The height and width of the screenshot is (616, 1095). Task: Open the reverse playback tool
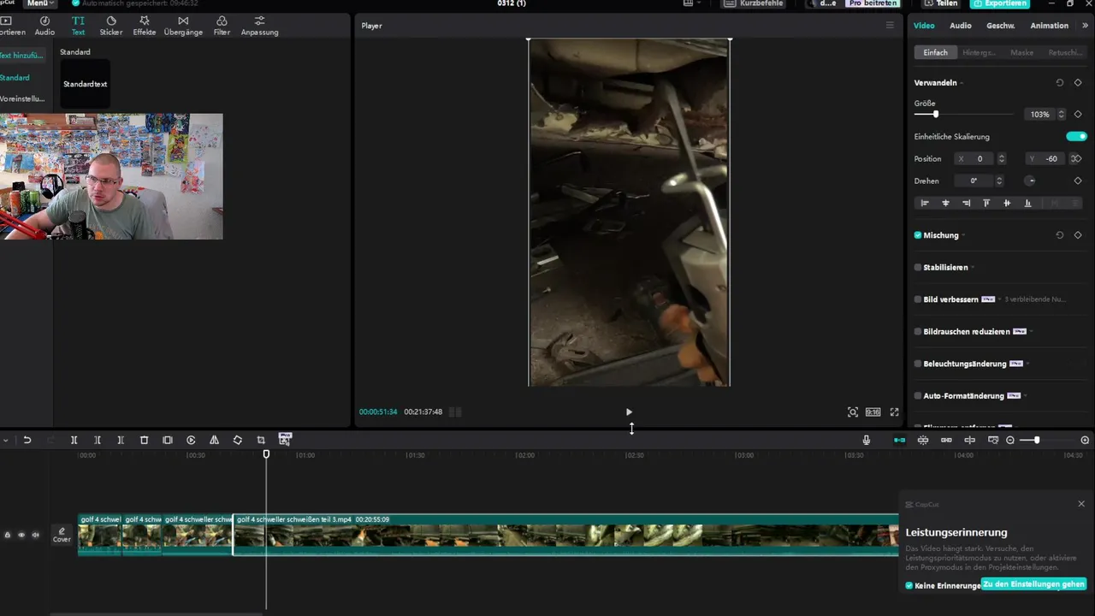pos(191,440)
